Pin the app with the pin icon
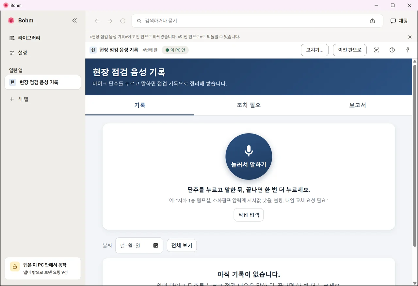 408,50
